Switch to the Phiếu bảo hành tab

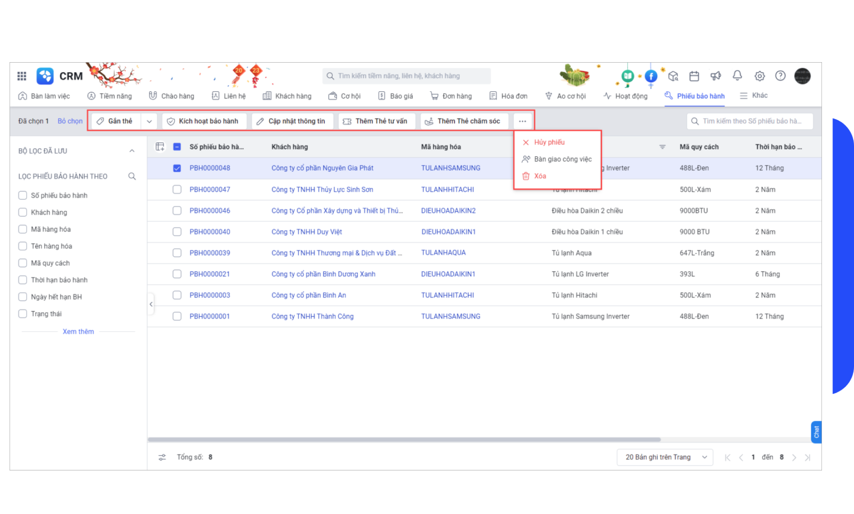tap(694, 96)
